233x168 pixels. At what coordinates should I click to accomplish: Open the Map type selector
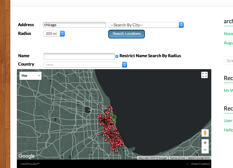30,76
